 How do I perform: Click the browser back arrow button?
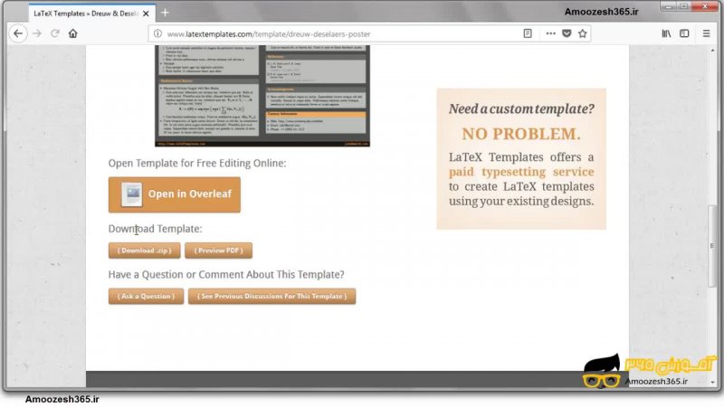tap(17, 33)
